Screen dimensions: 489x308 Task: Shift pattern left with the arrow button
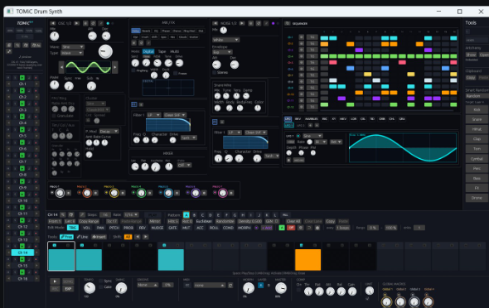[x=138, y=237]
